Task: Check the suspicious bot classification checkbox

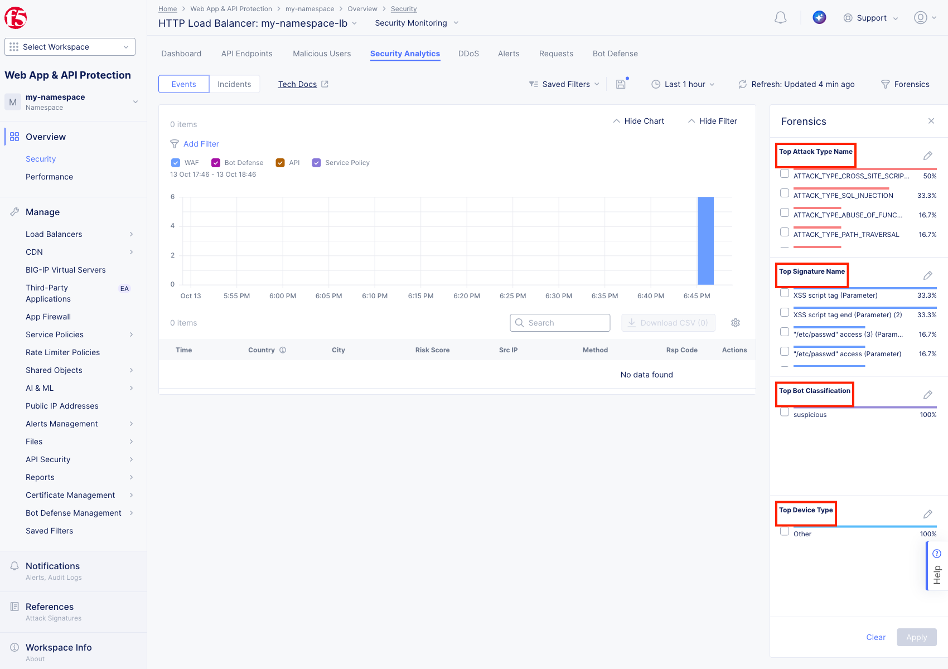Action: coord(785,412)
